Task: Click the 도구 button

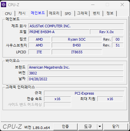Action: click(88, 126)
